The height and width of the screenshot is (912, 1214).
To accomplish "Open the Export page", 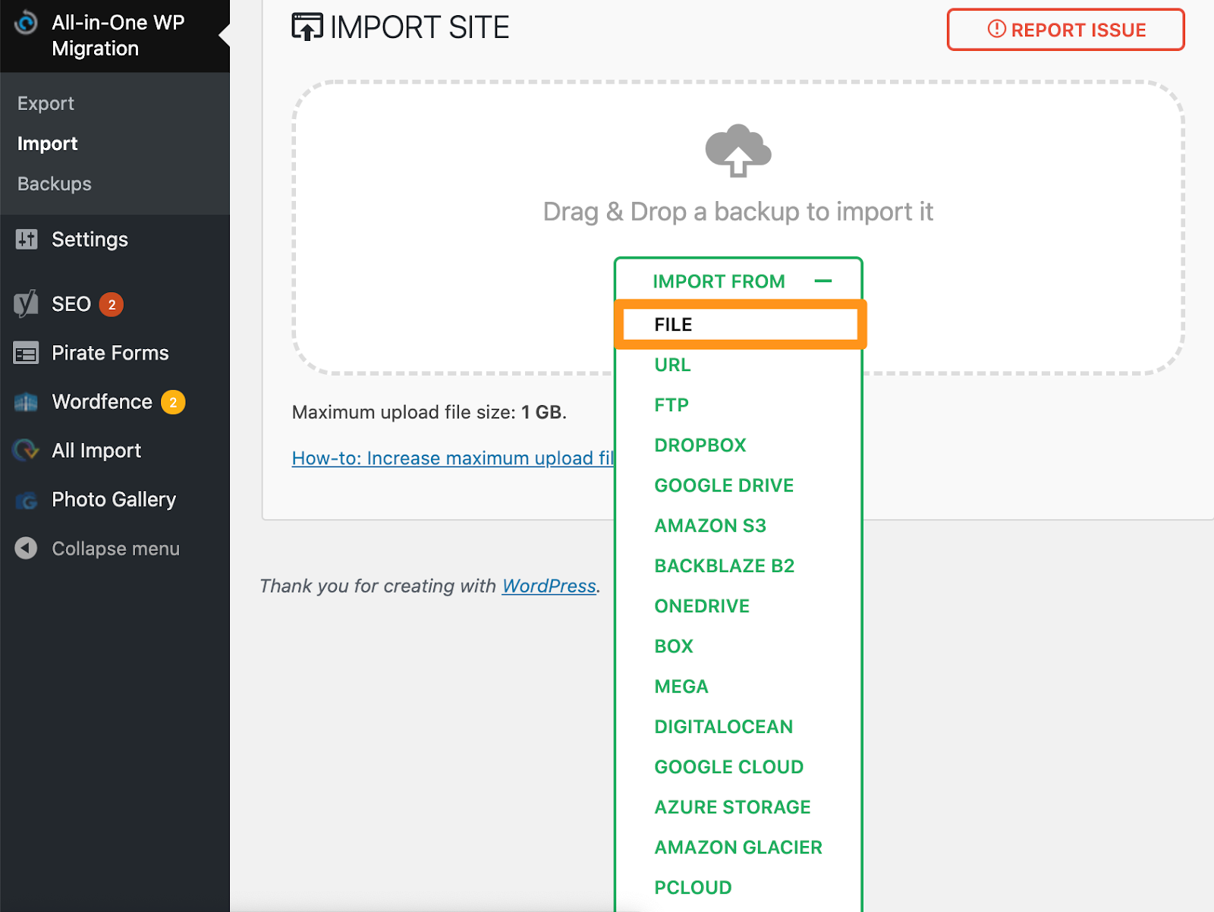I will click(46, 102).
